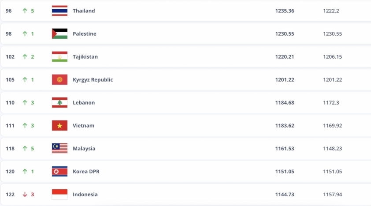Screen dimensions: 371x206
Task: Click Thailand's green up arrow
Action: click(25, 11)
